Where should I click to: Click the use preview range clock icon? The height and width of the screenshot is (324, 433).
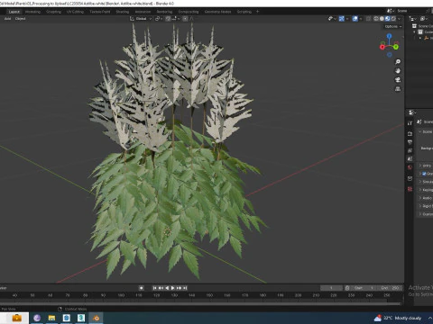coord(347,288)
